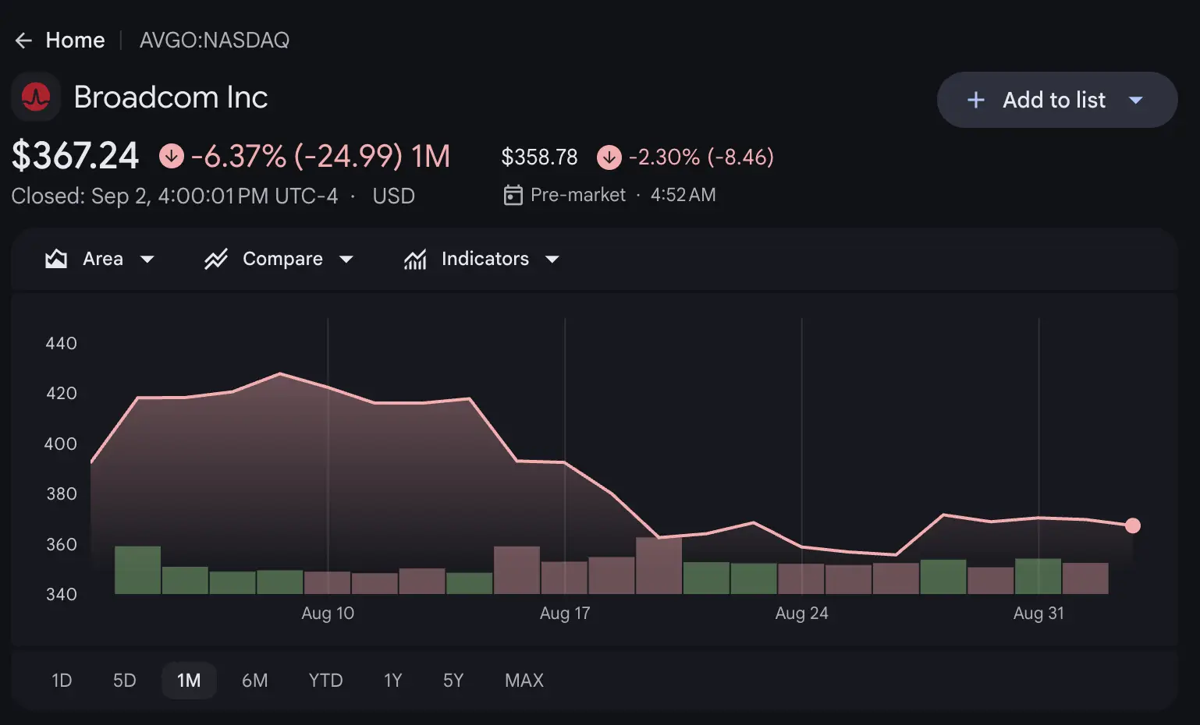This screenshot has height=725, width=1200.
Task: Select the 1M time range tab
Action: point(189,681)
